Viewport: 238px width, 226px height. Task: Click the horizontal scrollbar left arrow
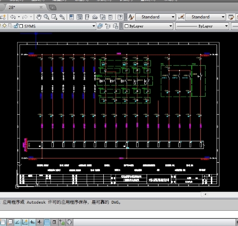(205, 194)
